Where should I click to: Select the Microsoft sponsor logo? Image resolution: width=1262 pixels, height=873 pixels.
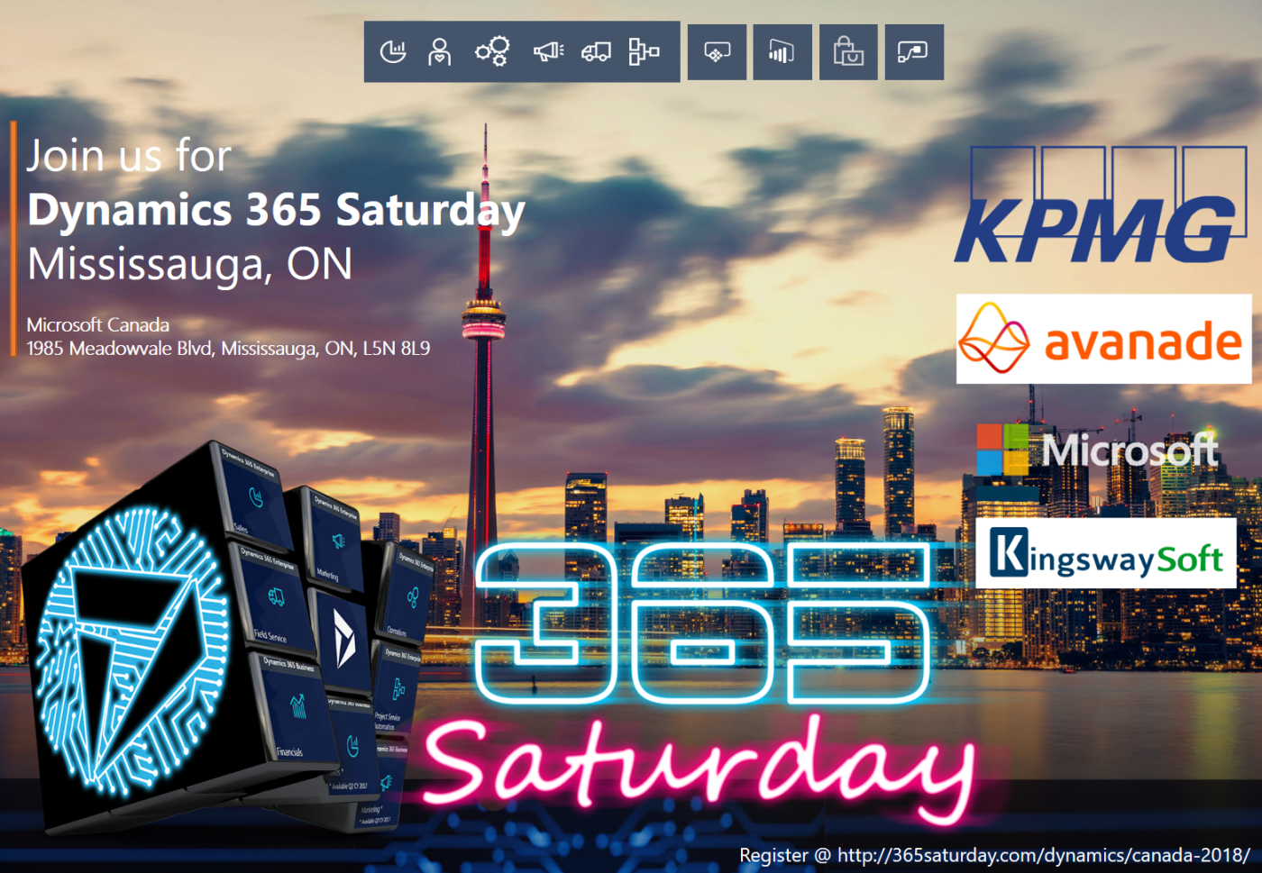pos(1097,450)
